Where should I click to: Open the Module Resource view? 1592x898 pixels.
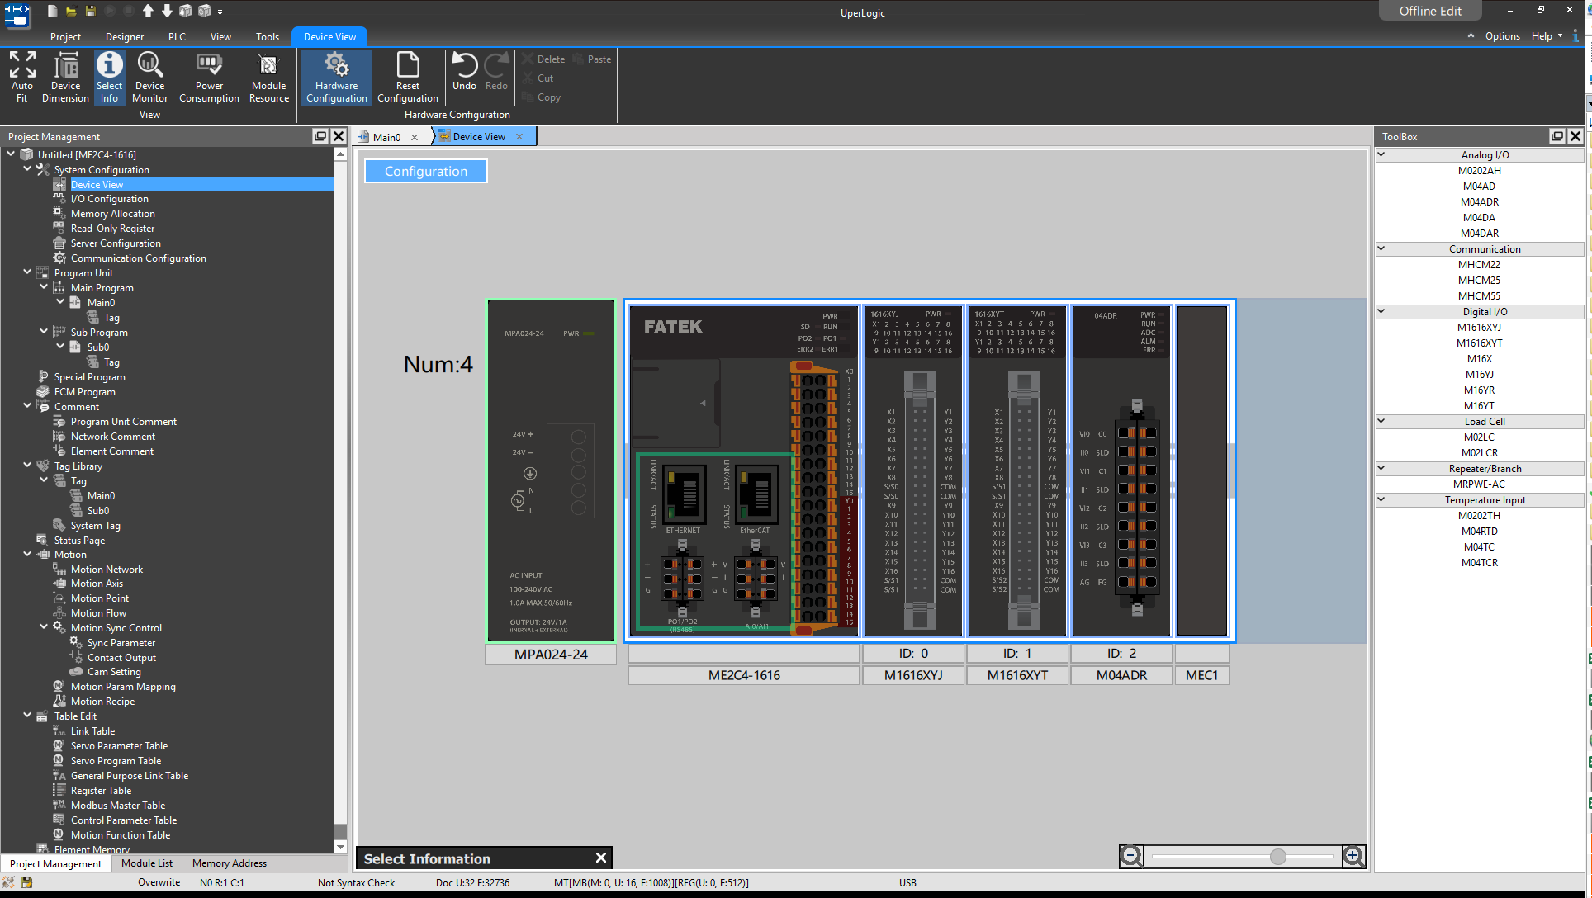(x=268, y=77)
